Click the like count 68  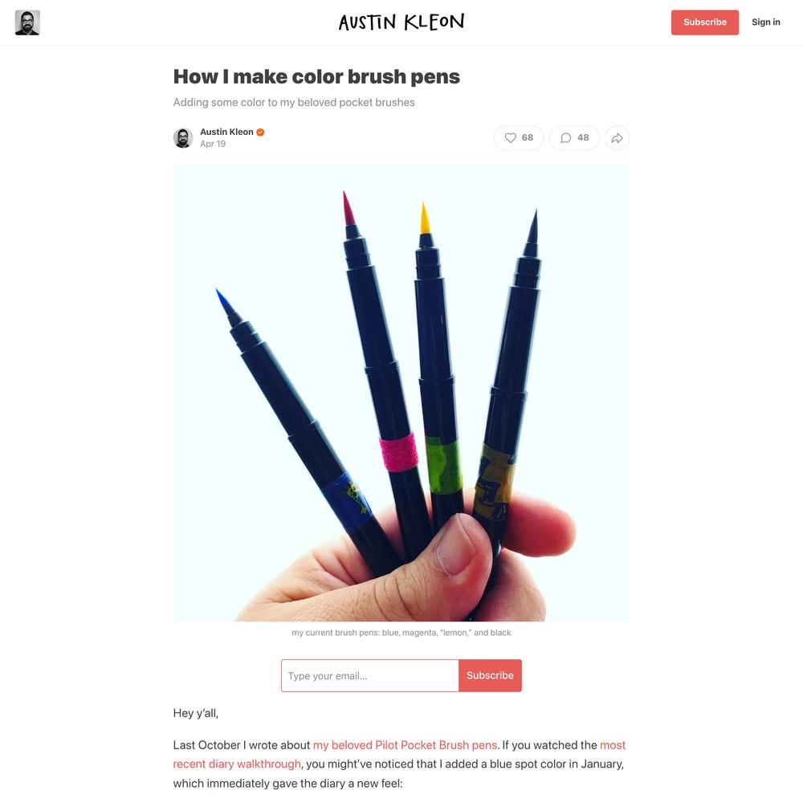pyautogui.click(x=528, y=138)
